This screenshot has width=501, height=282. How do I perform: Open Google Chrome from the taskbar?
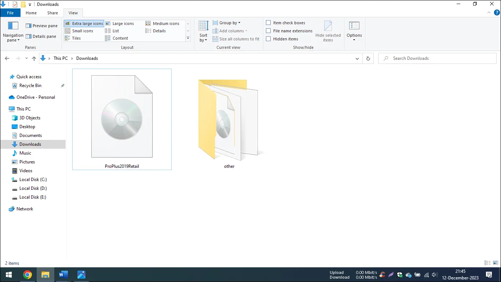pyautogui.click(x=28, y=275)
